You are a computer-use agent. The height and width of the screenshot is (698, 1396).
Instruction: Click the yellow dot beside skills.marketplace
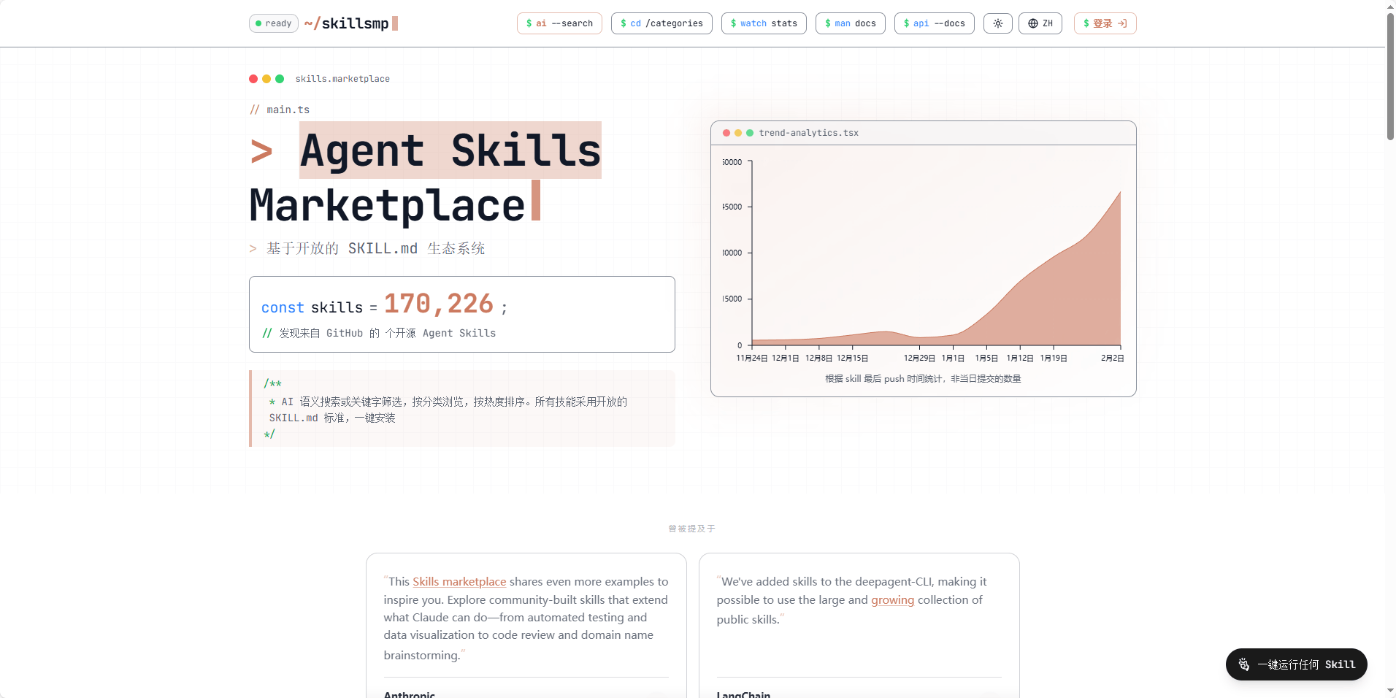pos(266,79)
